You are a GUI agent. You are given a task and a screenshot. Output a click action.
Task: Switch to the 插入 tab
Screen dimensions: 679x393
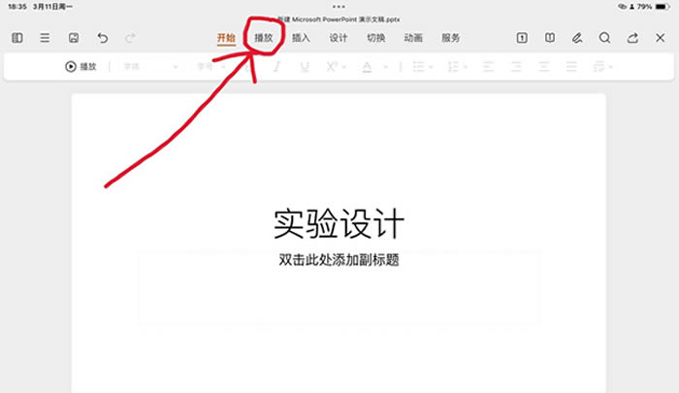(x=301, y=38)
